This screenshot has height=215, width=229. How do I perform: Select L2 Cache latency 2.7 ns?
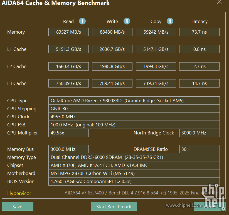[199, 66]
